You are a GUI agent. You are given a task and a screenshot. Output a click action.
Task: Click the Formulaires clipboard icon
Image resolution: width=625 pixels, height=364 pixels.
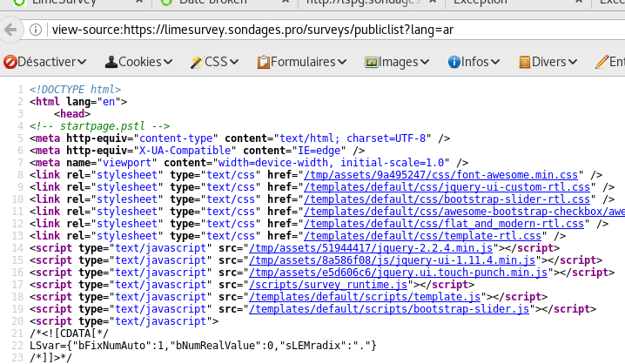[x=263, y=62]
